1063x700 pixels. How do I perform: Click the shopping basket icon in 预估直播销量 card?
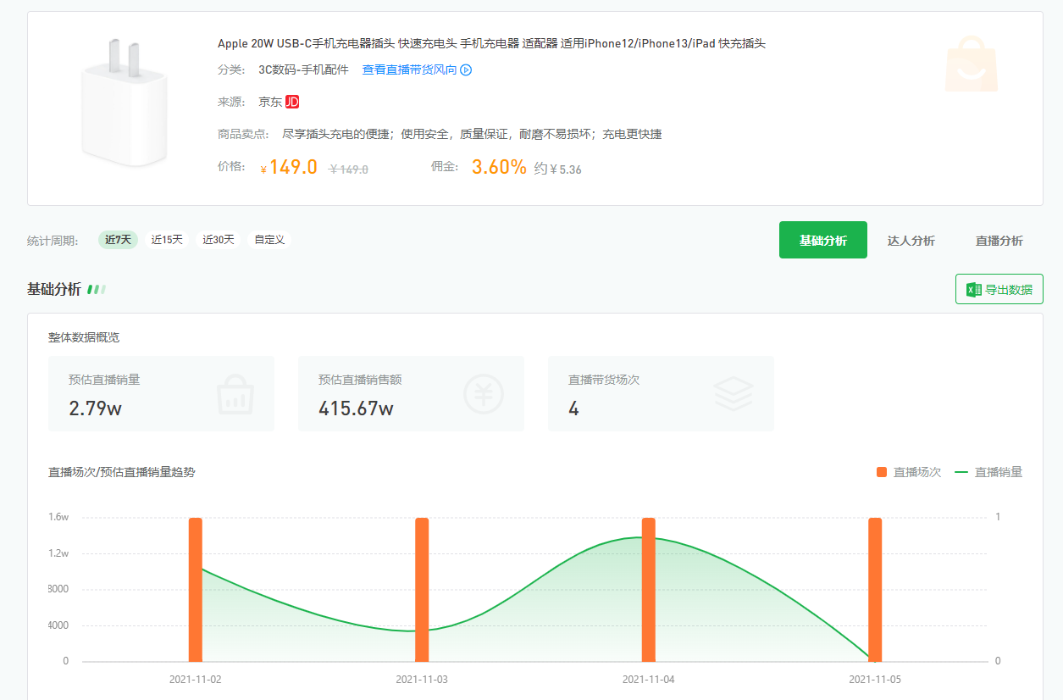[x=235, y=394]
